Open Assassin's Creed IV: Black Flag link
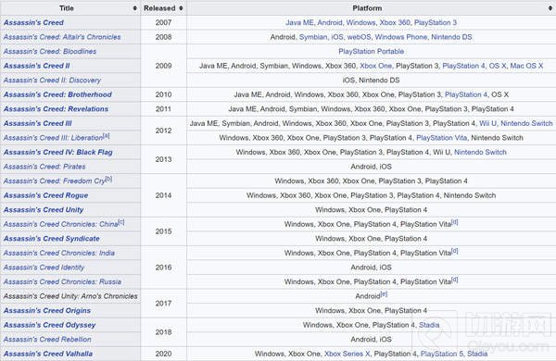Screen dimensions: 556x361 coord(58,153)
